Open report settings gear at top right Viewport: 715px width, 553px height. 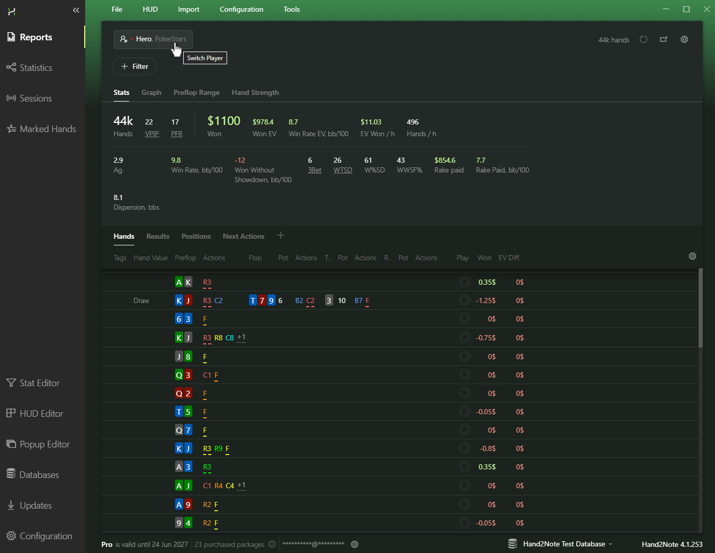tap(684, 39)
